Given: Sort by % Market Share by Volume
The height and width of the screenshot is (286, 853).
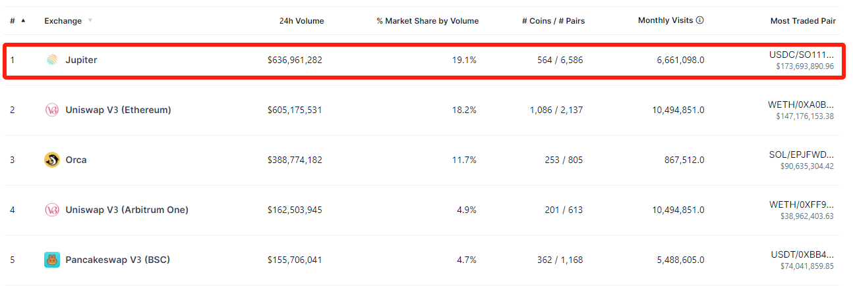Looking at the screenshot, I should 428,21.
